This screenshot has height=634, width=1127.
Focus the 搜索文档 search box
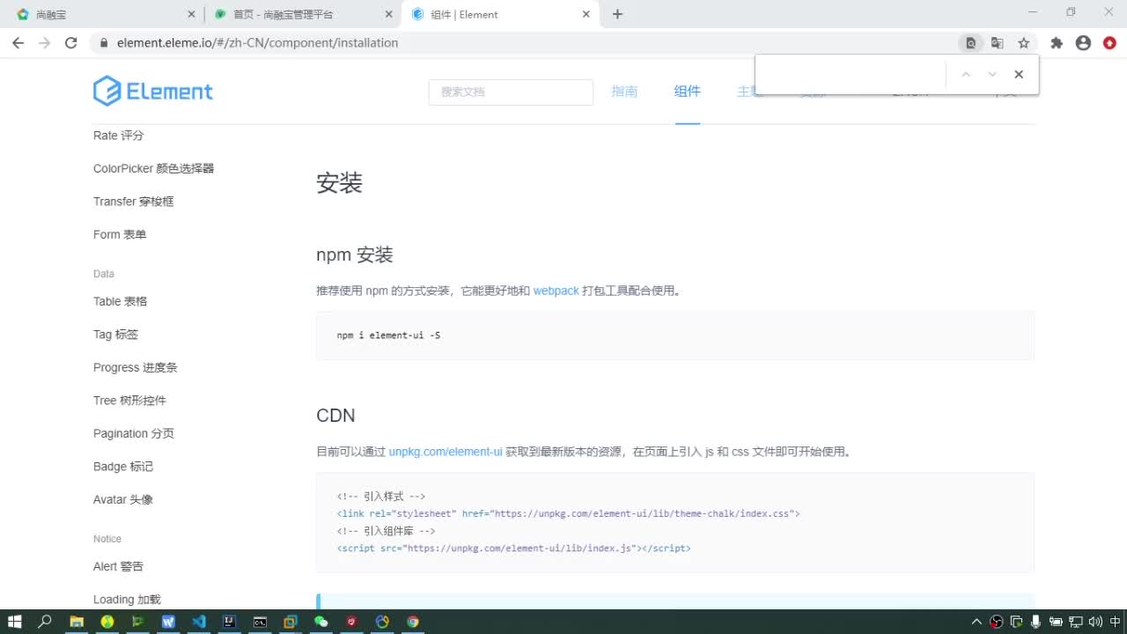coord(511,92)
